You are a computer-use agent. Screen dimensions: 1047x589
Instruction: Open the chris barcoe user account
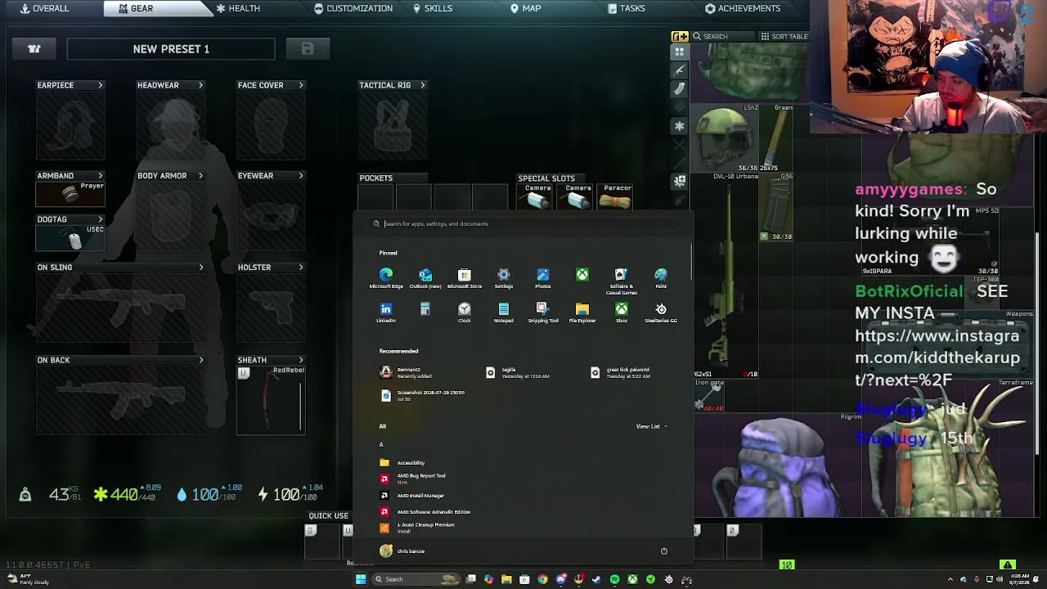402,551
